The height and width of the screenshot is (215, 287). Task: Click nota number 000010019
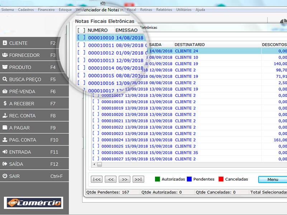pos(112,108)
